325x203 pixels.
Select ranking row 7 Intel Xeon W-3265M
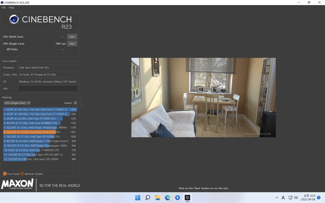pos(40,136)
